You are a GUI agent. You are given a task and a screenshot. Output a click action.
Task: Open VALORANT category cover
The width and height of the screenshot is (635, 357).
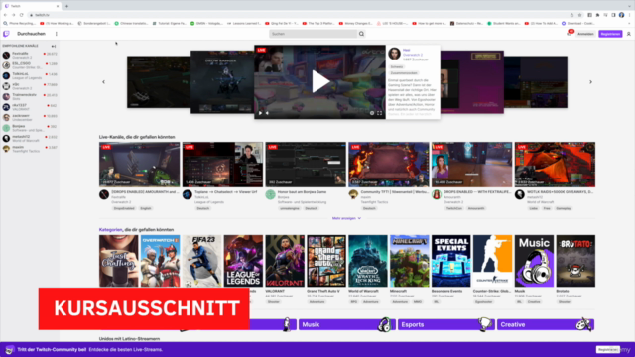click(285, 261)
